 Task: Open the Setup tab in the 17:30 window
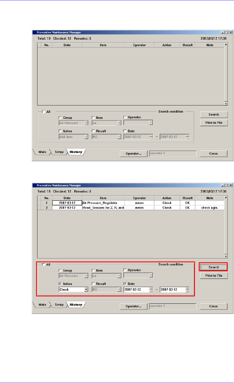59,152
